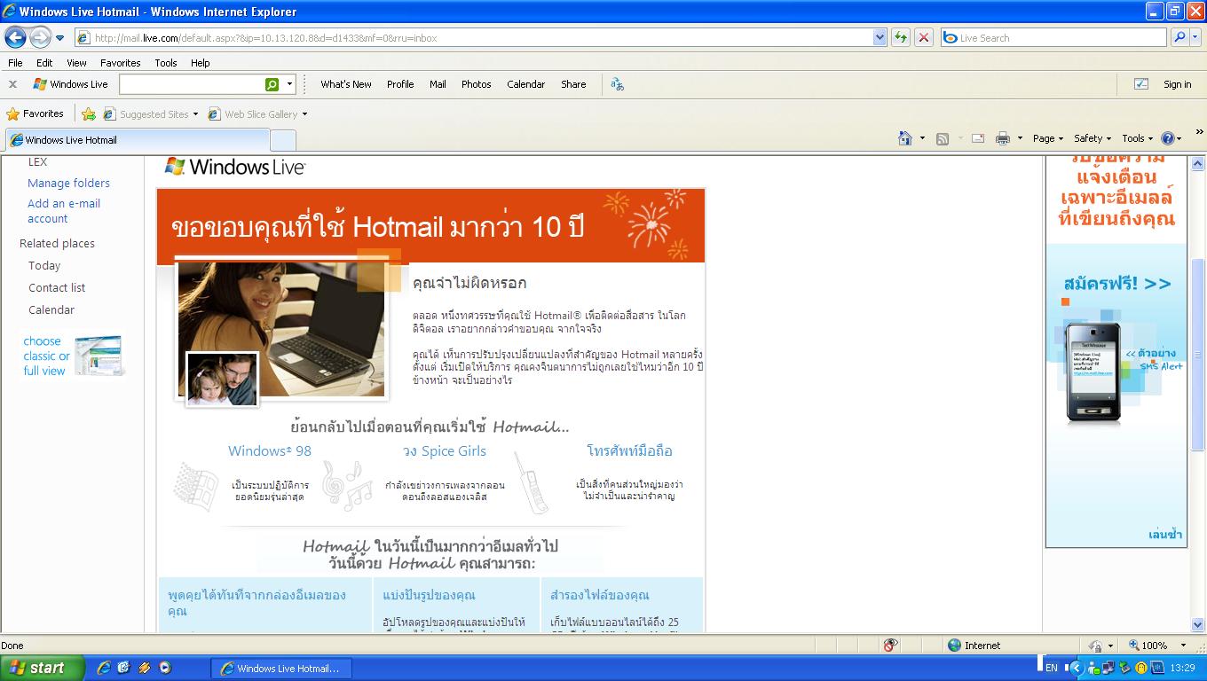Open the Favorites star button
This screenshot has width=1207, height=681.
[35, 113]
